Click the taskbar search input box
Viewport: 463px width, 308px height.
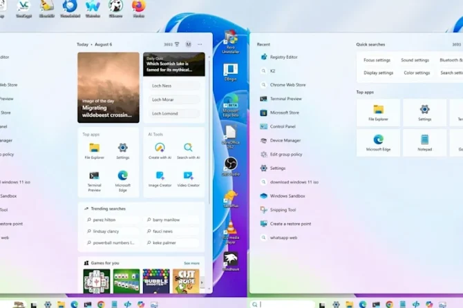pyautogui.click(x=283, y=304)
